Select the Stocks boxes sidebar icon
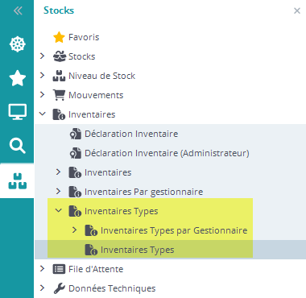The image size is (306, 298). pyautogui.click(x=18, y=181)
